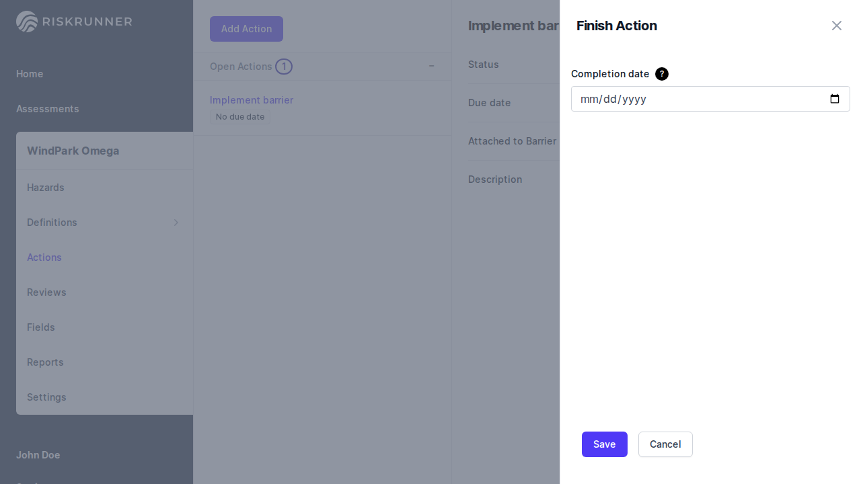Screen dimensions: 861x484
Task: Click the John Doe user profile
Action: pyautogui.click(x=38, y=455)
